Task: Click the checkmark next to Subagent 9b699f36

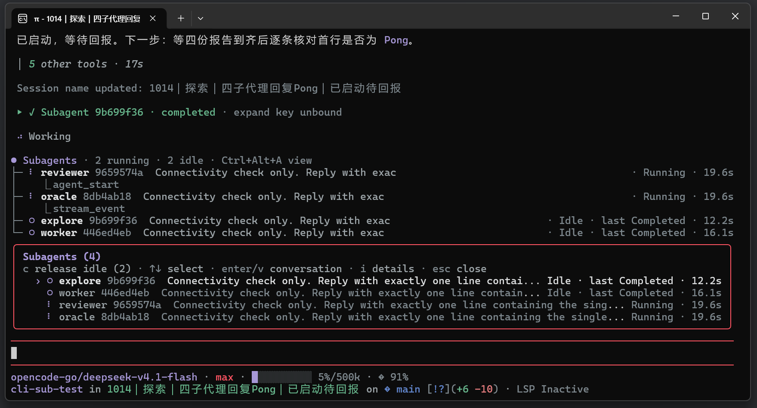Action: pos(32,112)
